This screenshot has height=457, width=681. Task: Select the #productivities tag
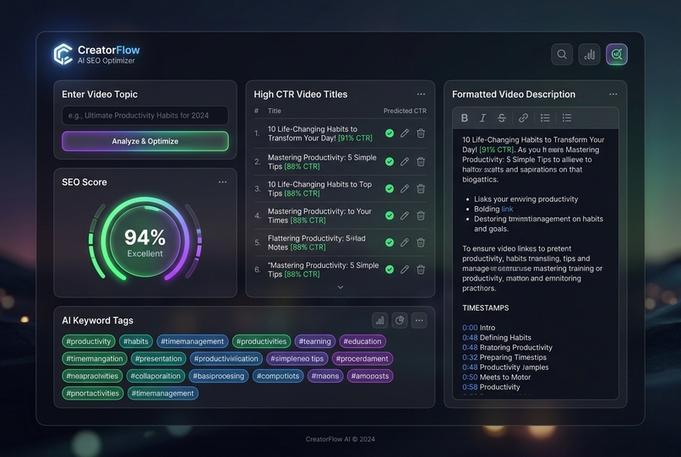[261, 341]
